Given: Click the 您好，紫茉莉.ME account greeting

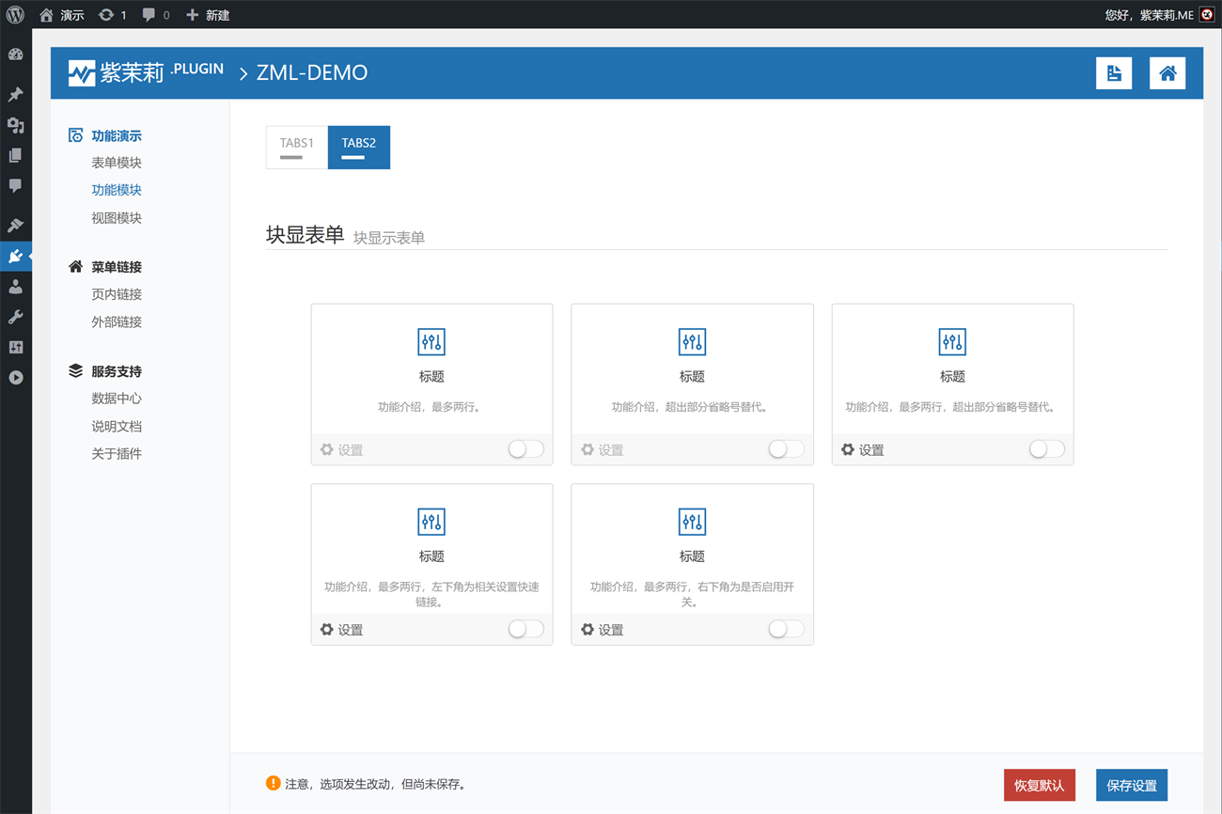Looking at the screenshot, I should [x=1149, y=15].
